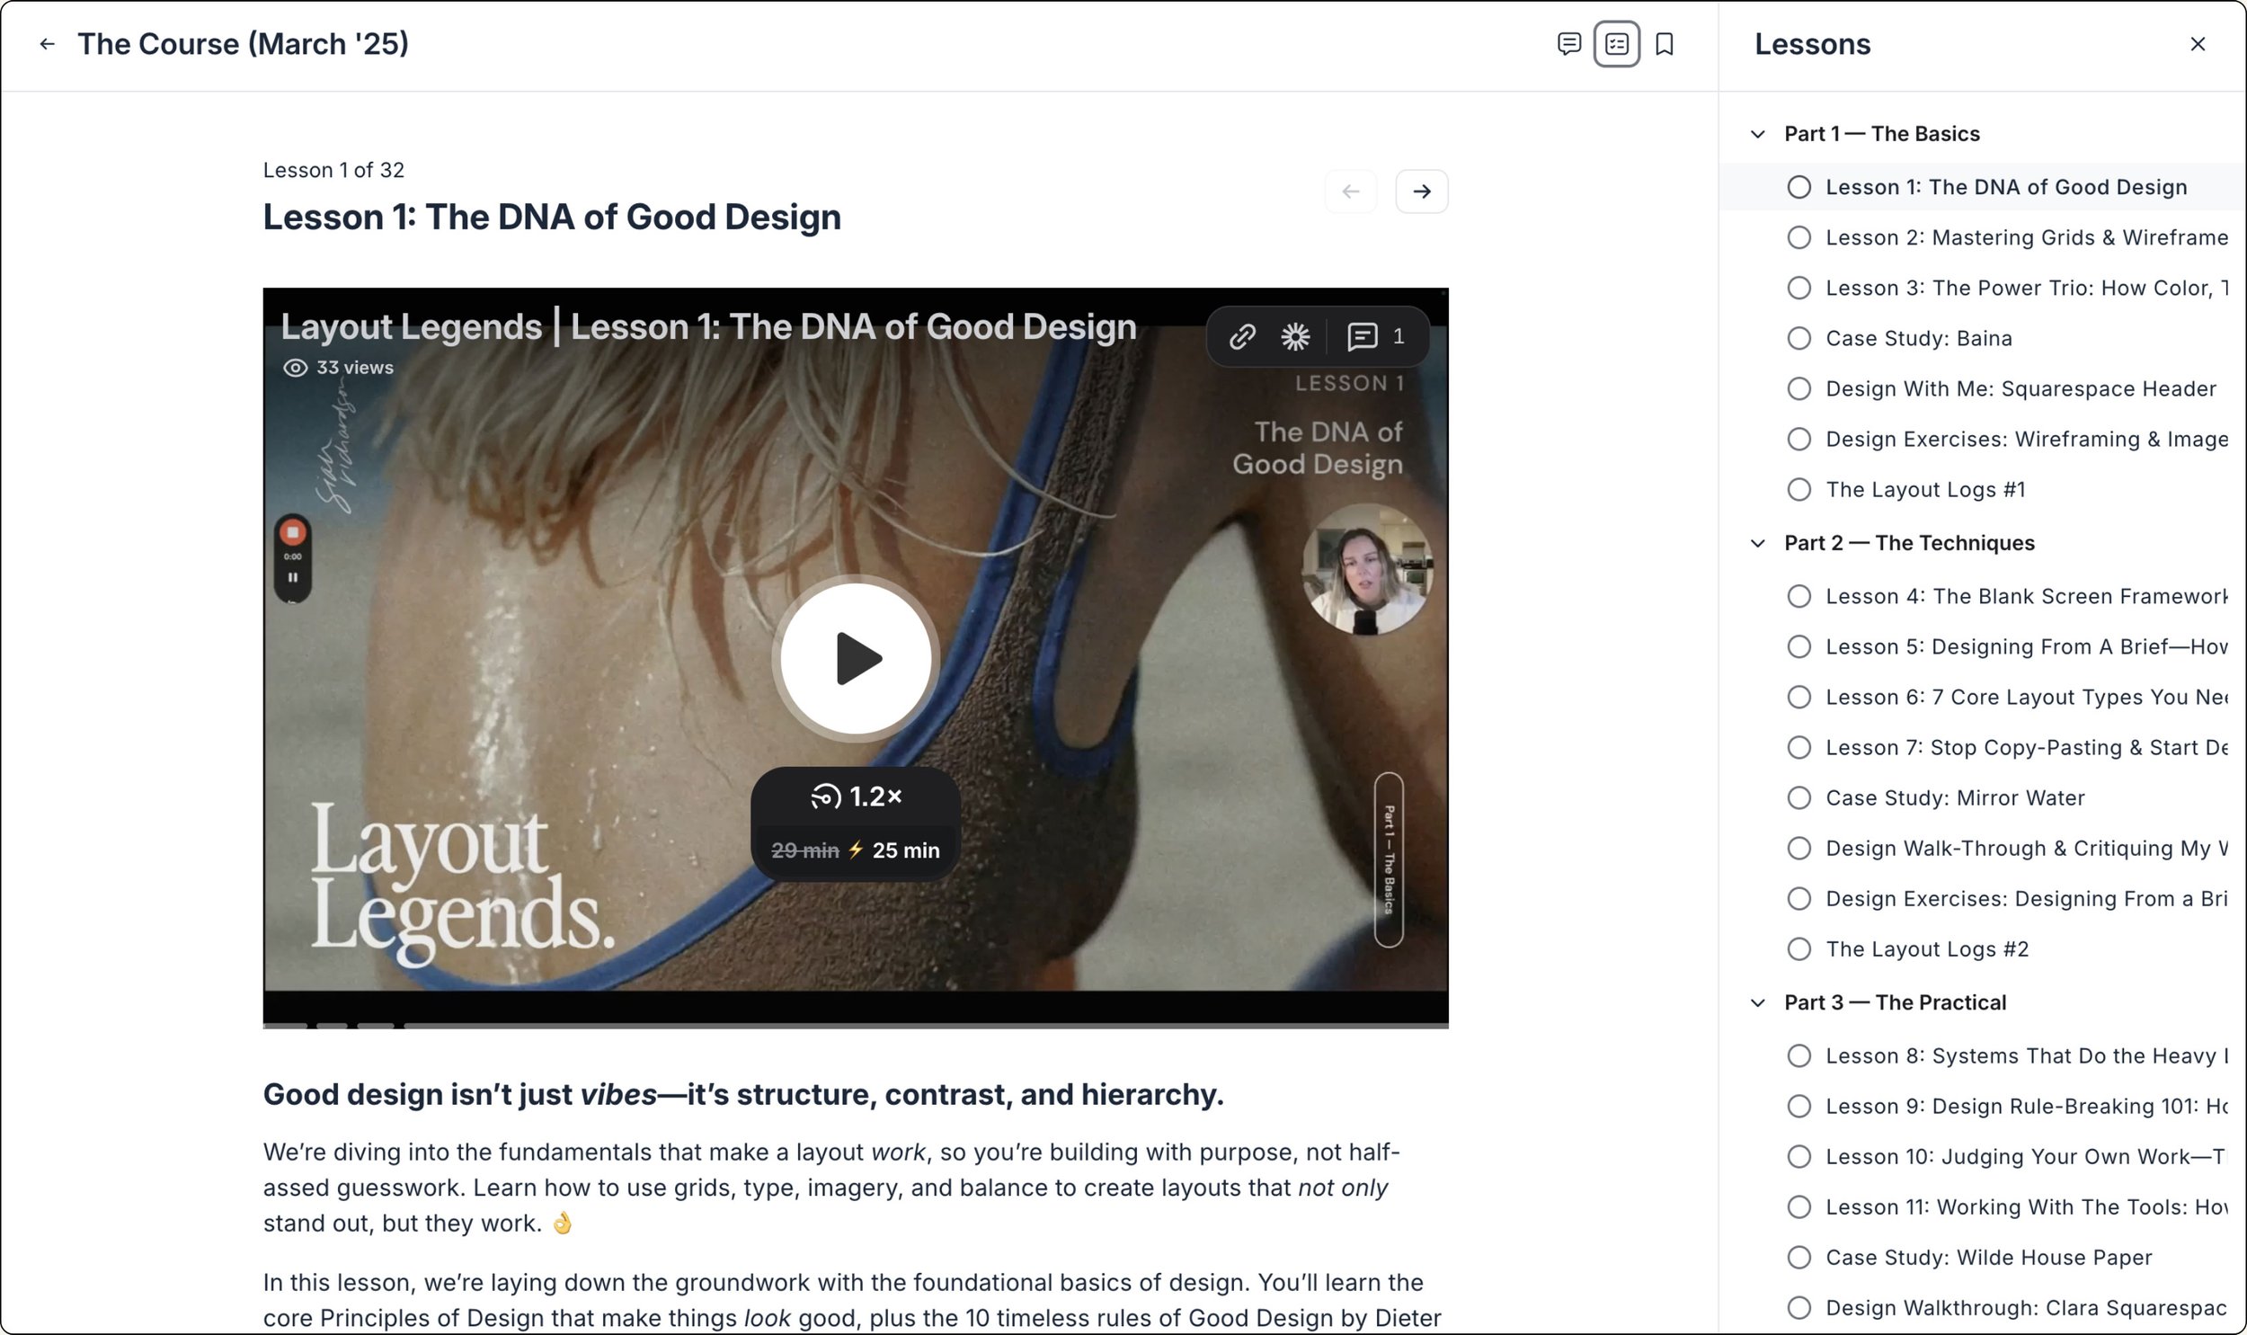Click the video progress bar at bottom
The height and width of the screenshot is (1335, 2247).
(854, 1025)
